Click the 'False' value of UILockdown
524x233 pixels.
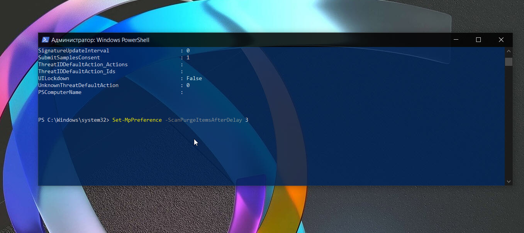pyautogui.click(x=194, y=79)
